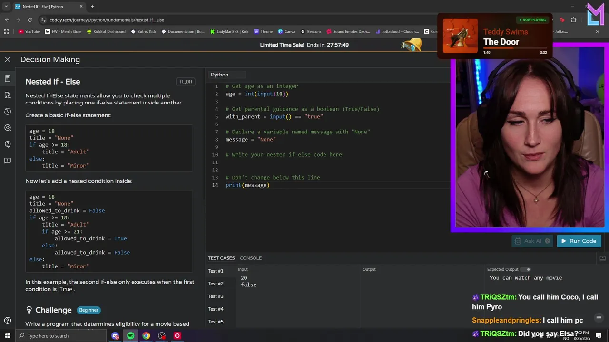Open the Sound Emotes Dashboard bookmark
The height and width of the screenshot is (342, 609).
point(348,32)
